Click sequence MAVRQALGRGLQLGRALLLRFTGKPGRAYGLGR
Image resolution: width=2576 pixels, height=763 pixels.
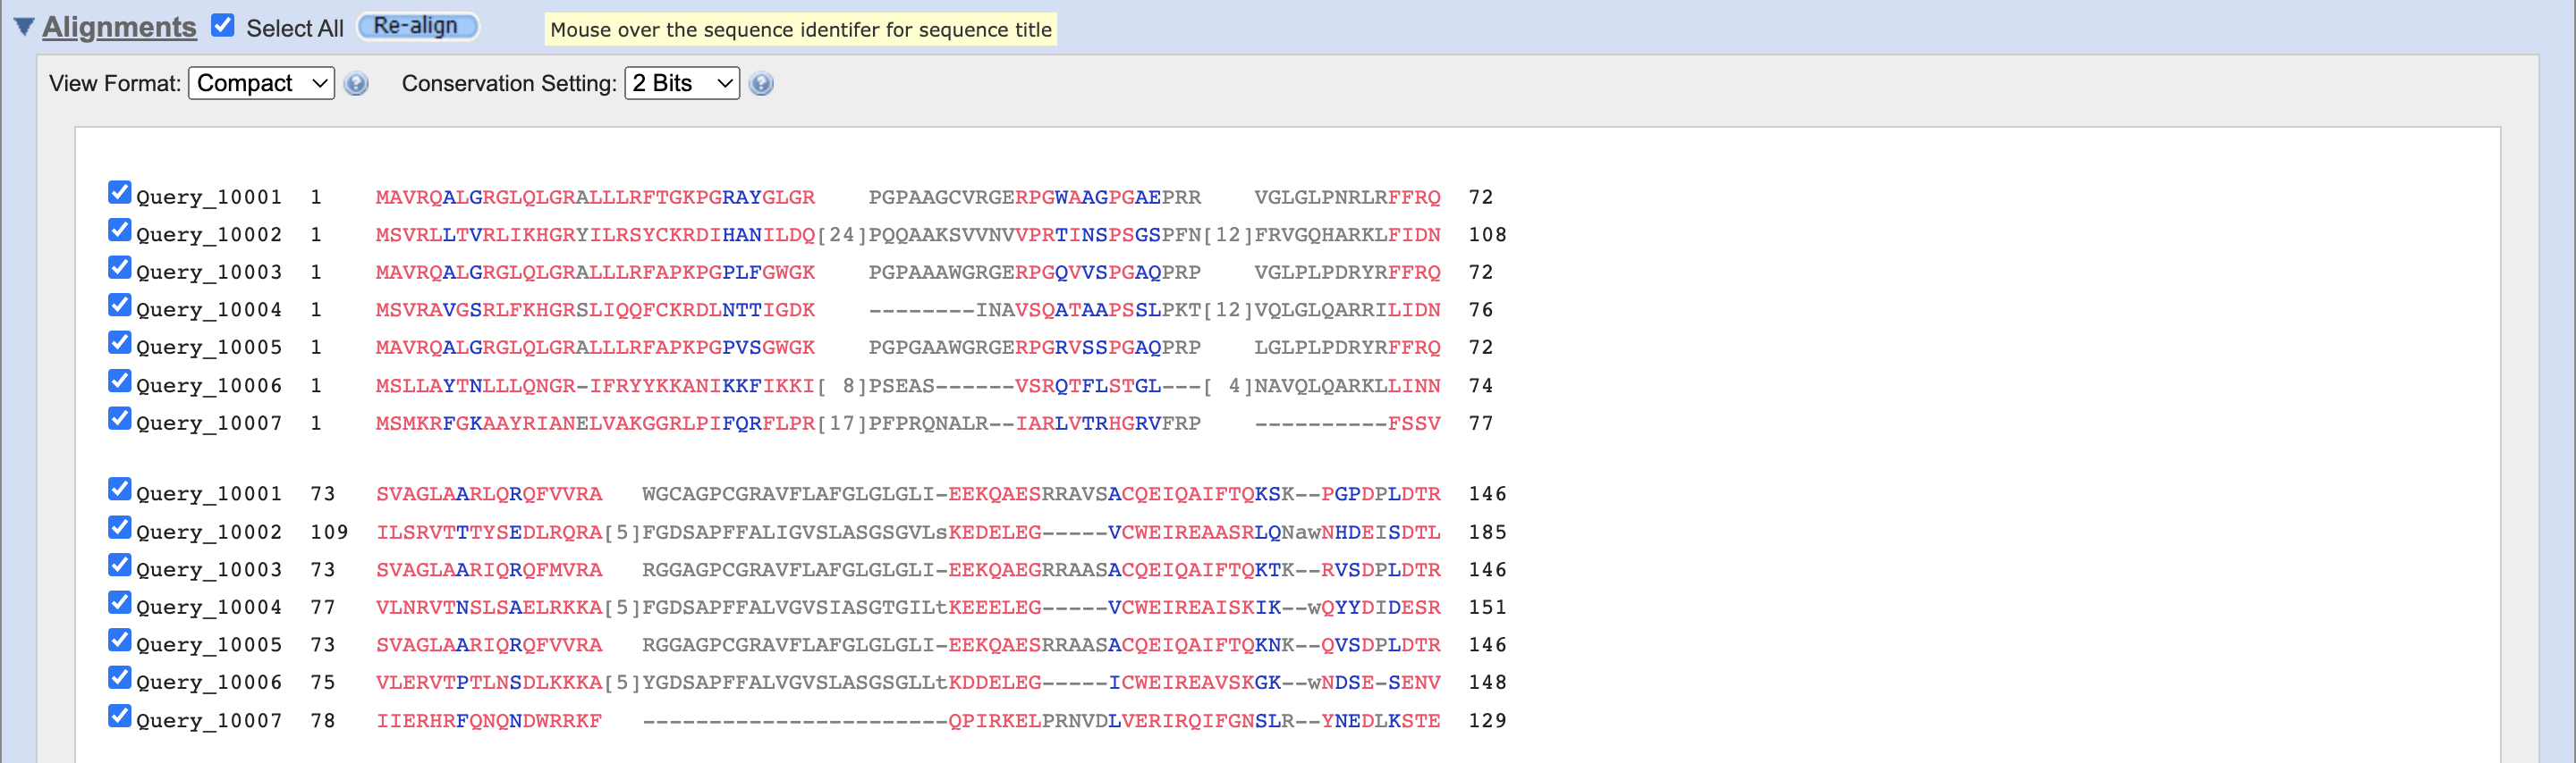(595, 197)
